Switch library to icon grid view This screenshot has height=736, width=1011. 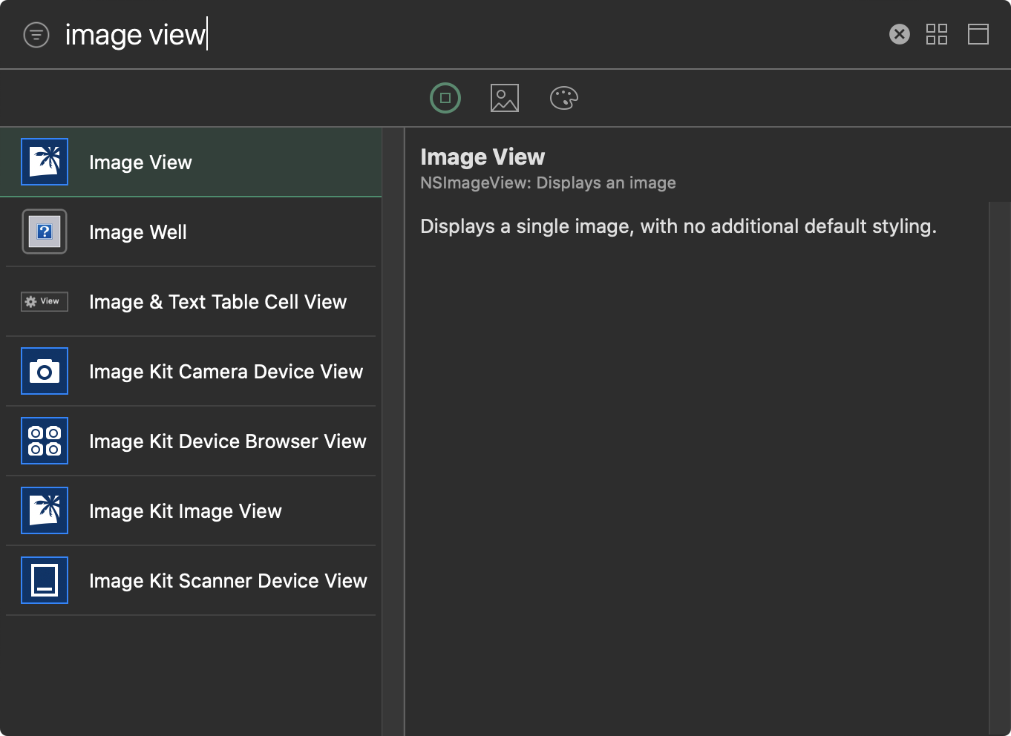[936, 34]
